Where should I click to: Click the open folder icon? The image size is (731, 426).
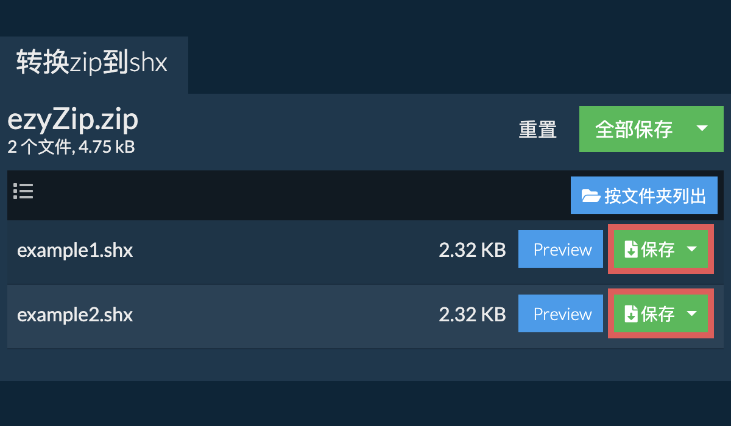[590, 196]
